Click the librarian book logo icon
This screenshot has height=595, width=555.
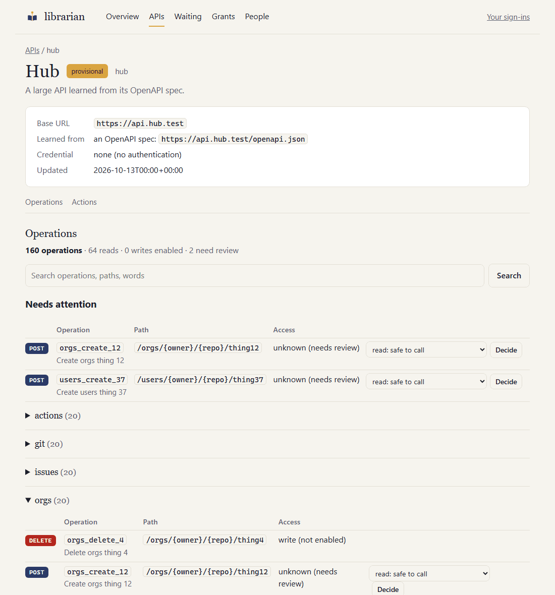[32, 16]
